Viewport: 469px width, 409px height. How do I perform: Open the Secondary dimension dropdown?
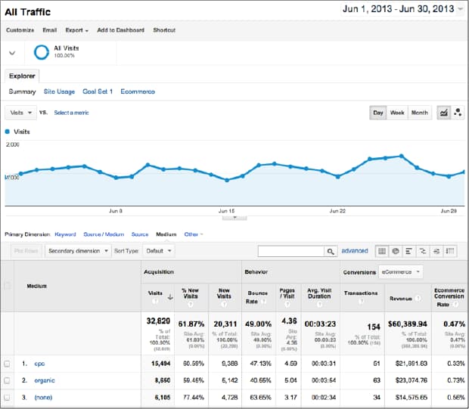(x=77, y=250)
